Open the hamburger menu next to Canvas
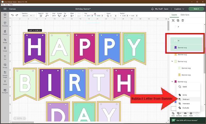This screenshot has width=206, height=124. 5,9
